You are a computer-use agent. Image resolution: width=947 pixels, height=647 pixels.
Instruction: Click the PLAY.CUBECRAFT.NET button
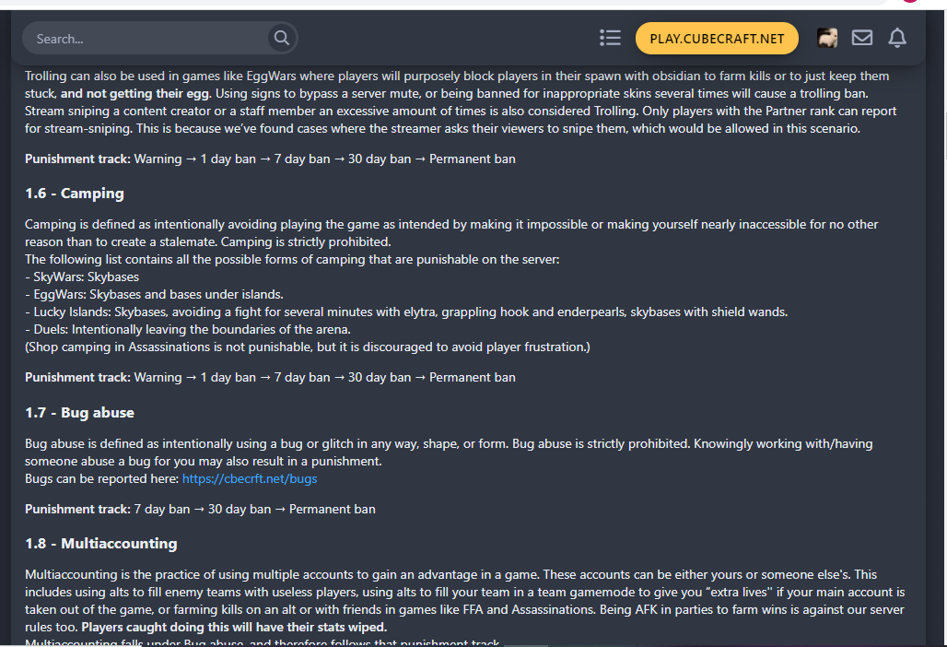click(x=717, y=38)
